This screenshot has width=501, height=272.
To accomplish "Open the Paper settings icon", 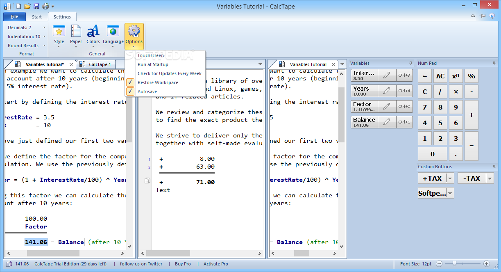I will 76,31.
